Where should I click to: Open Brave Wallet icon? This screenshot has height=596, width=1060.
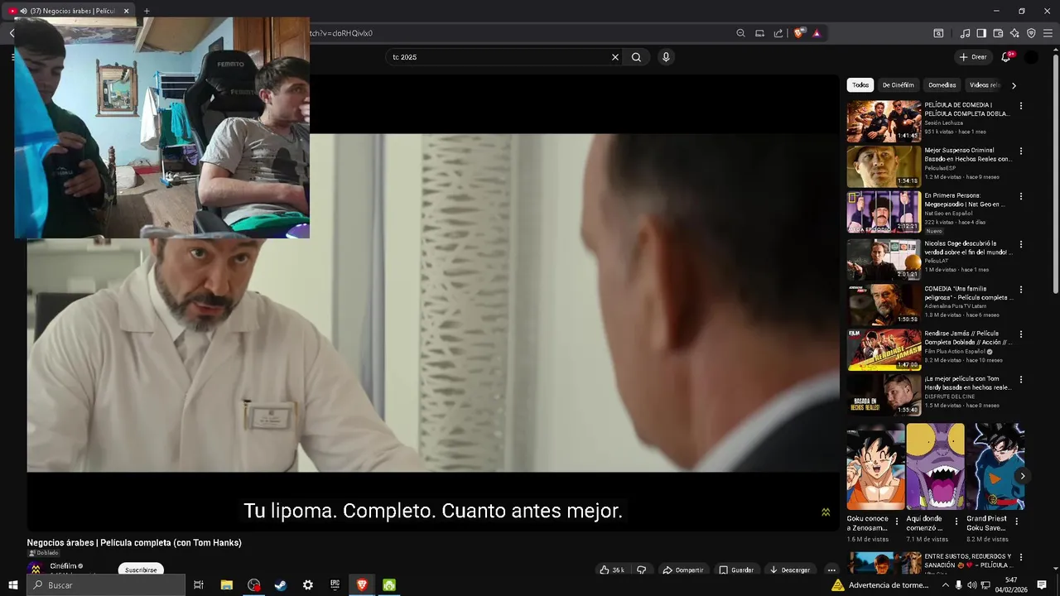(998, 33)
